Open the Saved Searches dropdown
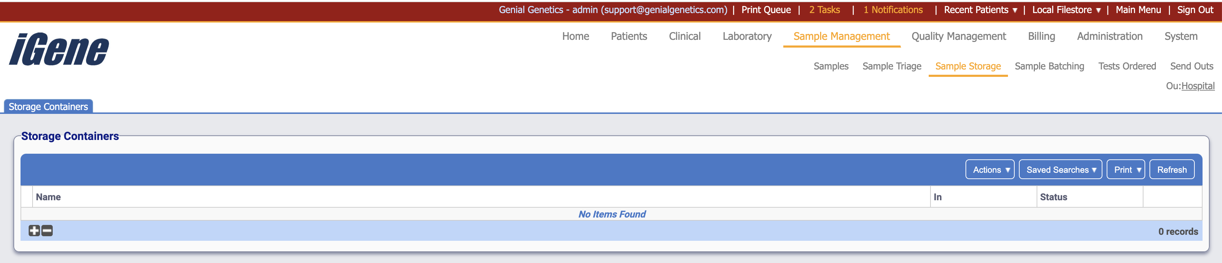The height and width of the screenshot is (263, 1222). click(1060, 169)
